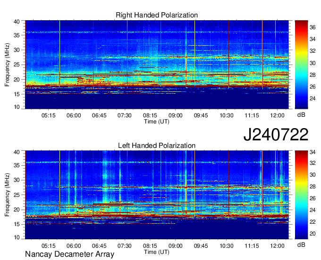Click the 36 dB label on the Right Handed colorbar
This screenshot has height=260, width=321.
pyautogui.click(x=313, y=27)
